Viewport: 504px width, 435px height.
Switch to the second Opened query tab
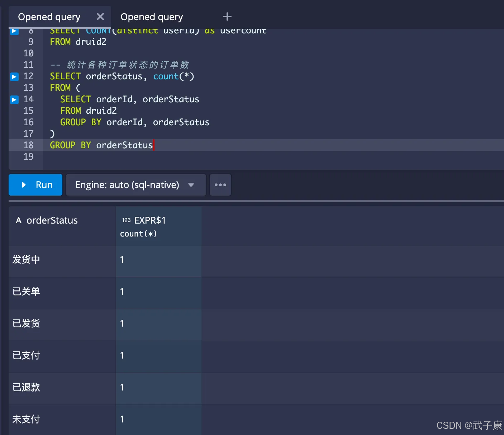click(x=152, y=17)
